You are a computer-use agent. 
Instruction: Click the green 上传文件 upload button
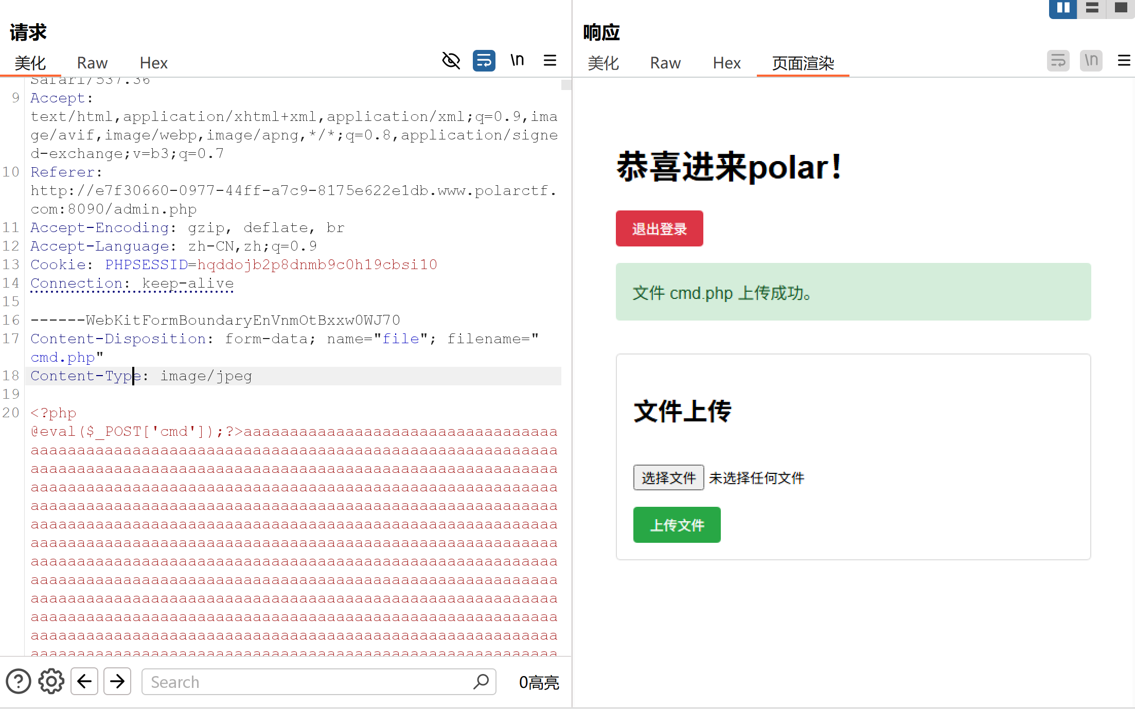point(677,525)
